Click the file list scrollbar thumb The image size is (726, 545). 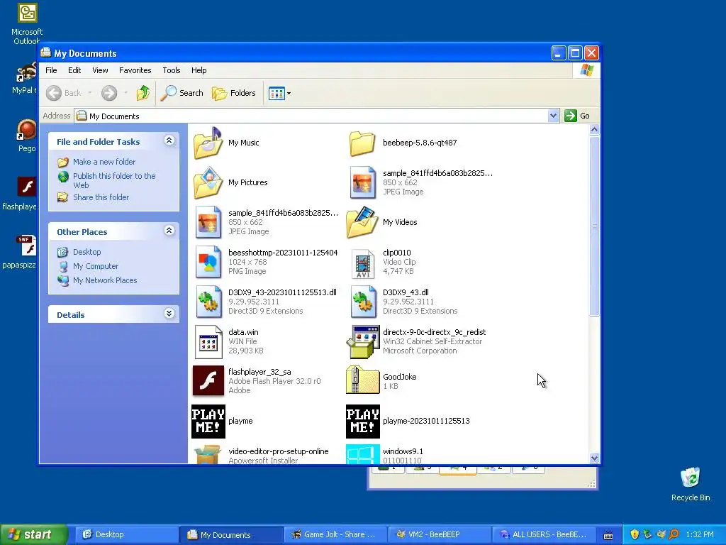595,226
